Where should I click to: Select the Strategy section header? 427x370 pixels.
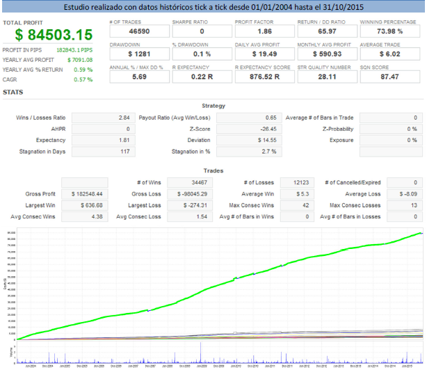213,106
